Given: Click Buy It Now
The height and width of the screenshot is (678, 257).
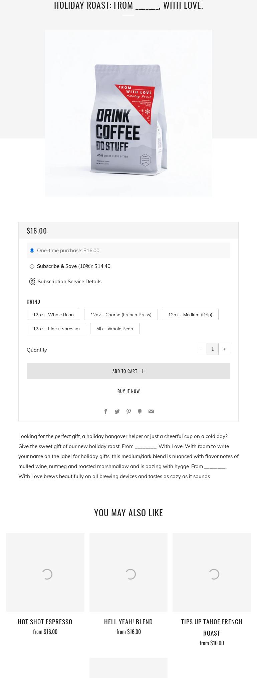Looking at the screenshot, I should pos(128,391).
